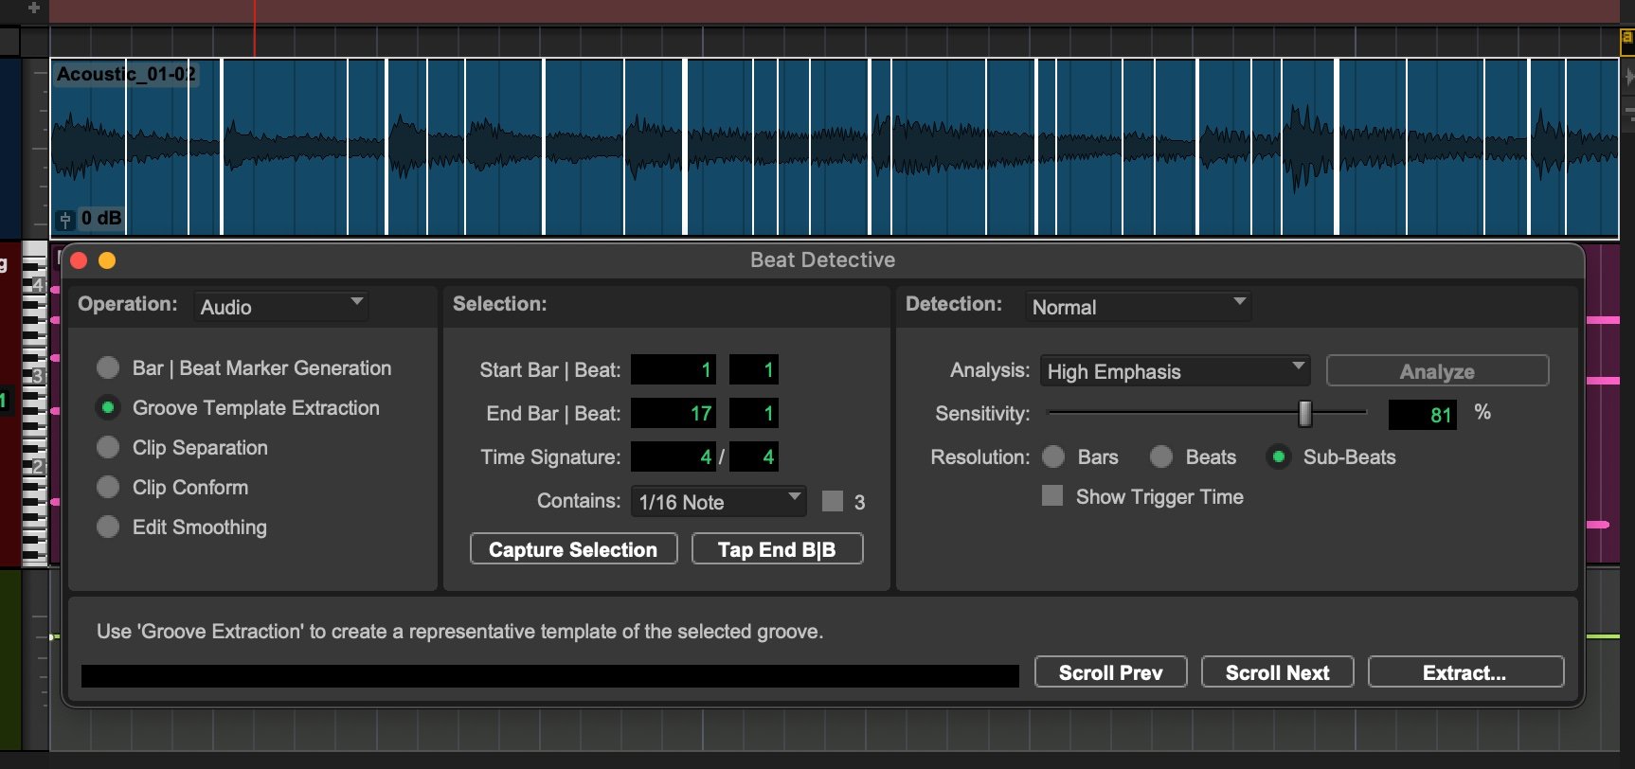The width and height of the screenshot is (1635, 769).
Task: Click the End Bar field showing 17
Action: pyautogui.click(x=674, y=413)
